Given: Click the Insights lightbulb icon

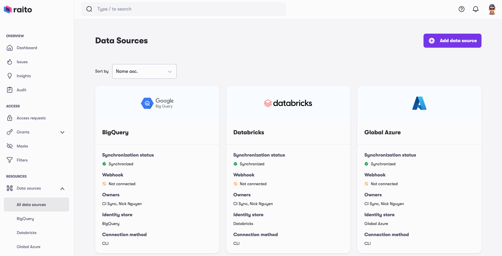Looking at the screenshot, I should 10,76.
